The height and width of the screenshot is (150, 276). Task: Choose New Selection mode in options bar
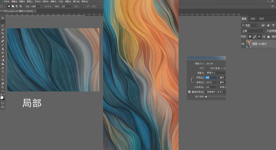tap(9, 6)
